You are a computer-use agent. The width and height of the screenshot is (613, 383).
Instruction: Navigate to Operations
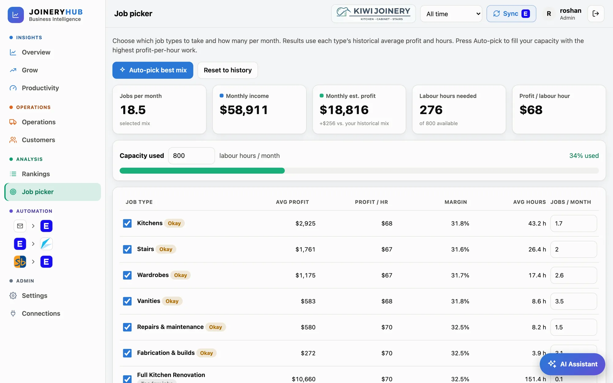point(53,122)
